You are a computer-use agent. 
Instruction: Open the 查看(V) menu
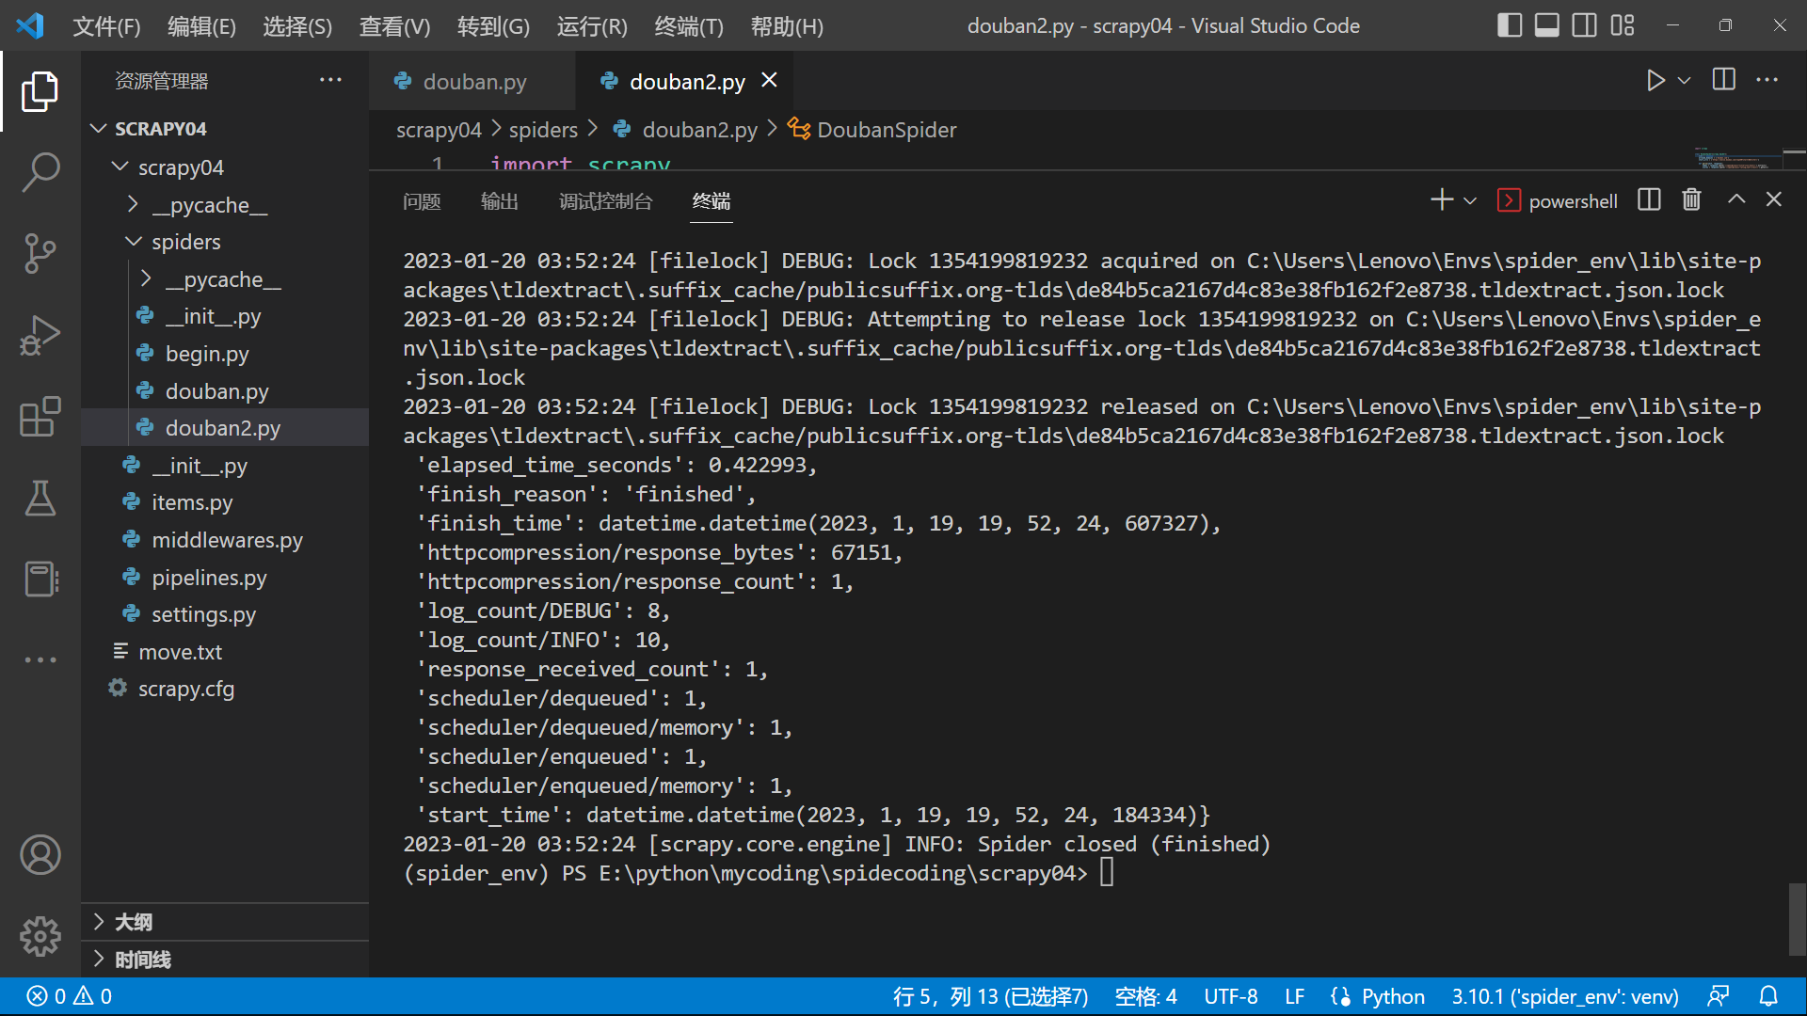(x=394, y=26)
